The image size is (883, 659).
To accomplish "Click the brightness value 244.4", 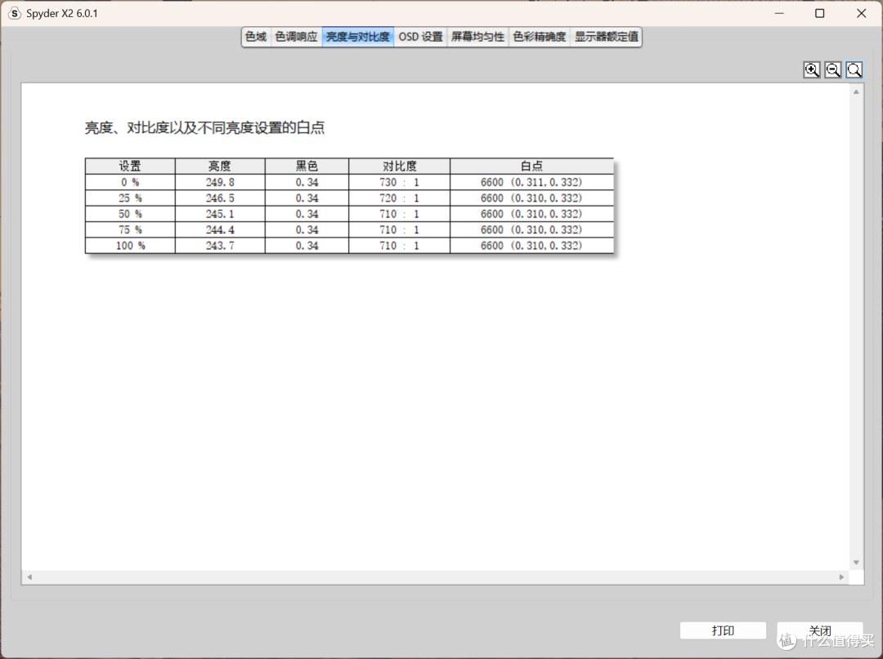I will [x=220, y=229].
